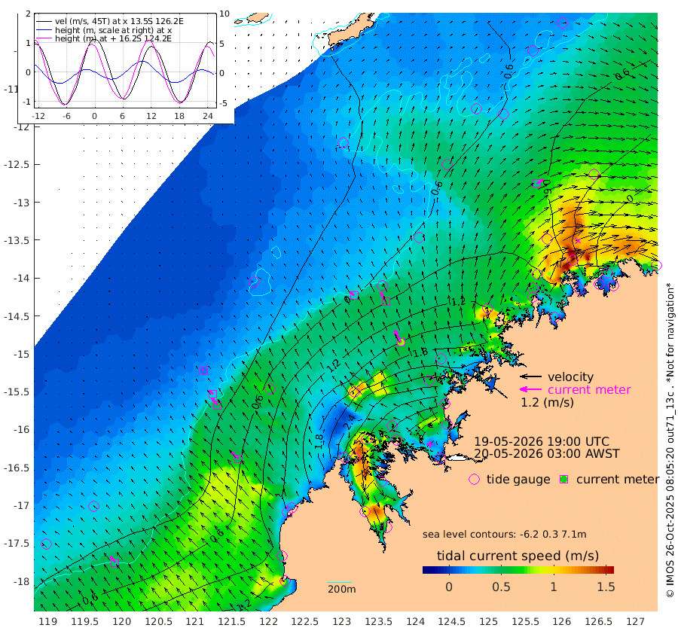678x637 pixels.
Task: Click the '126.5' longitude tick label
Action: point(599,622)
